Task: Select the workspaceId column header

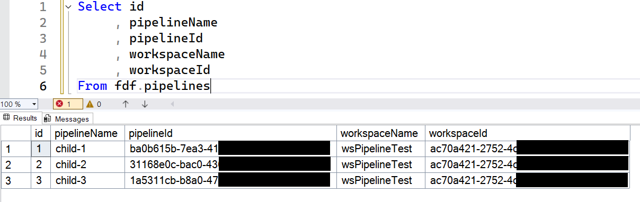Action: [x=527, y=133]
